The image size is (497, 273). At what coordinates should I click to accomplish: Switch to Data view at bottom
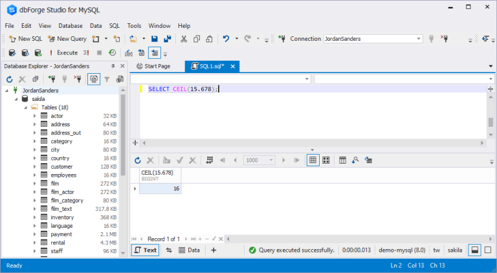(190, 250)
